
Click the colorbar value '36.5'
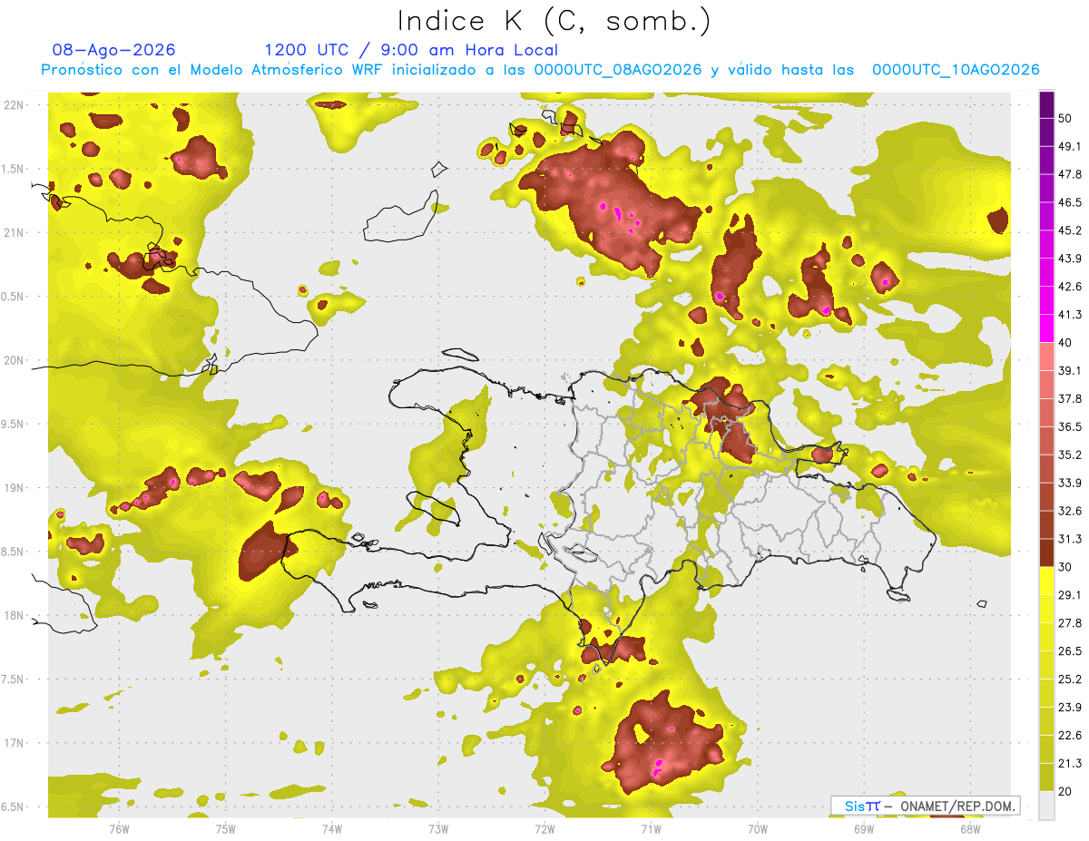coord(1070,426)
